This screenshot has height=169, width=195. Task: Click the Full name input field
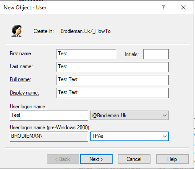point(113,80)
